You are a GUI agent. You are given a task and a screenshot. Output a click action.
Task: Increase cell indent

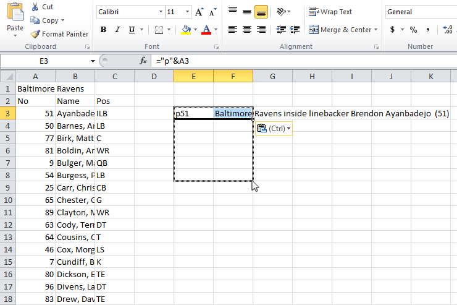point(295,30)
